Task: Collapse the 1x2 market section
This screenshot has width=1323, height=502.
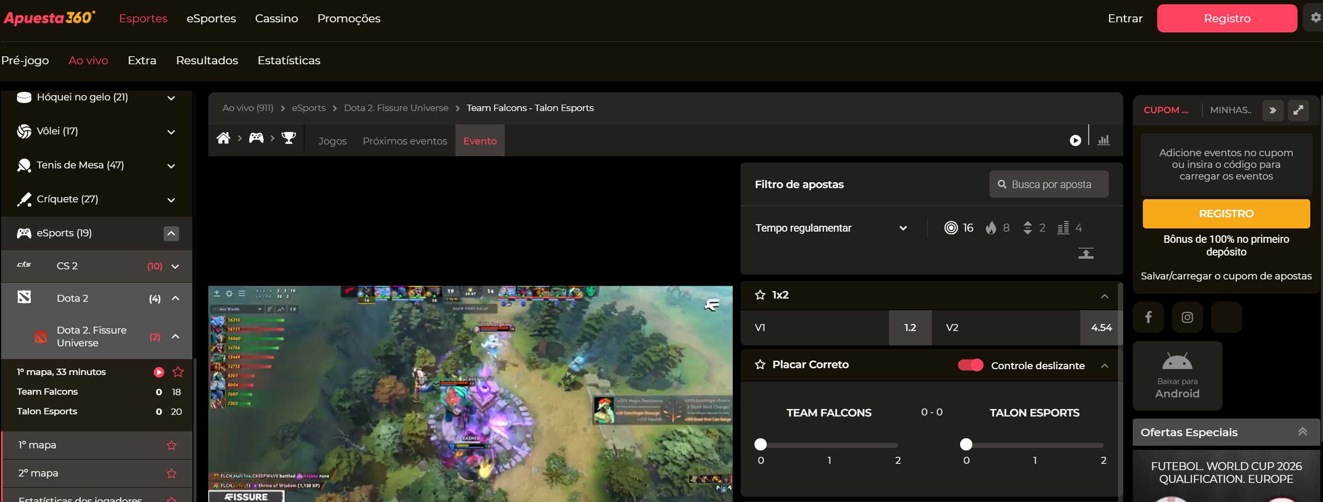Action: coord(1105,296)
